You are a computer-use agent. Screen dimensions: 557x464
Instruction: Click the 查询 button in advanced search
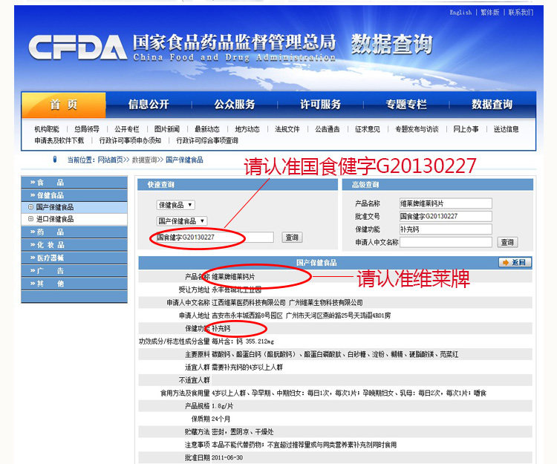tap(507, 242)
